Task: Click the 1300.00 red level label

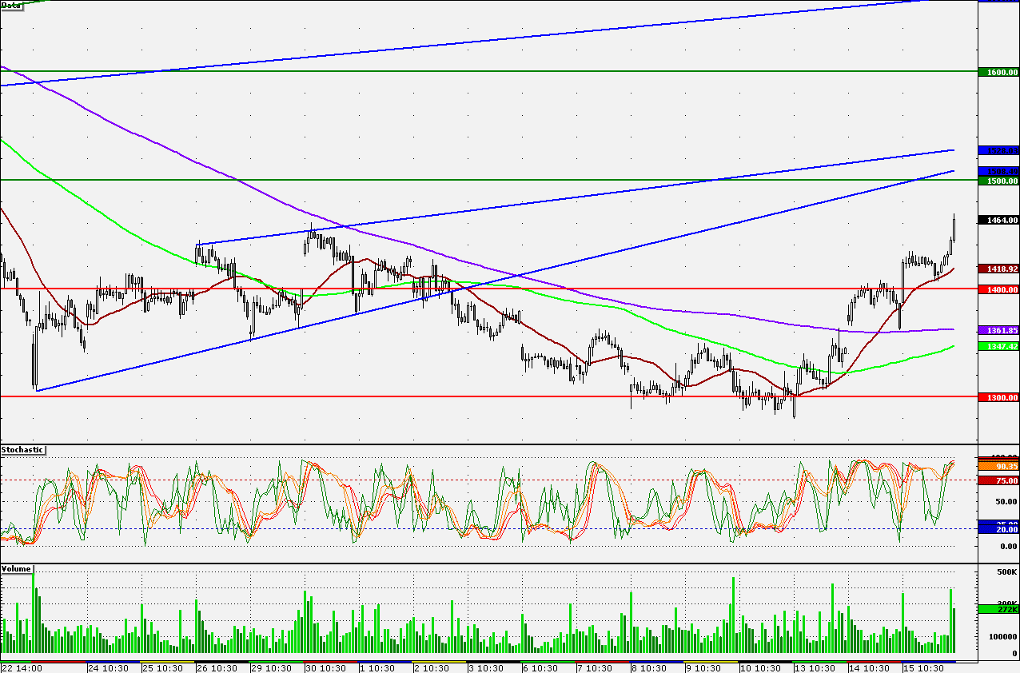Action: click(999, 397)
